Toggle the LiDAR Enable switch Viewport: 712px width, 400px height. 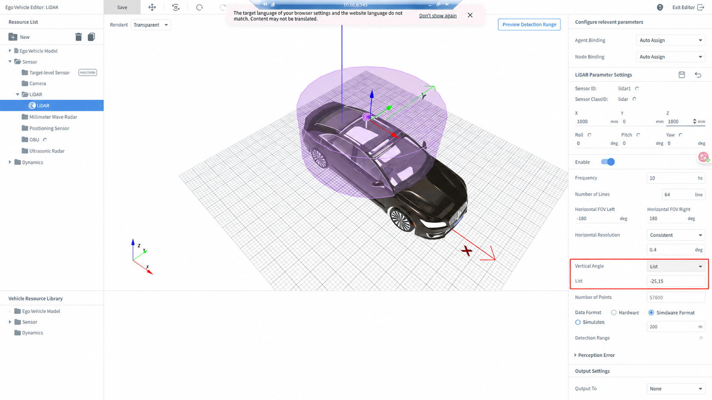point(608,162)
